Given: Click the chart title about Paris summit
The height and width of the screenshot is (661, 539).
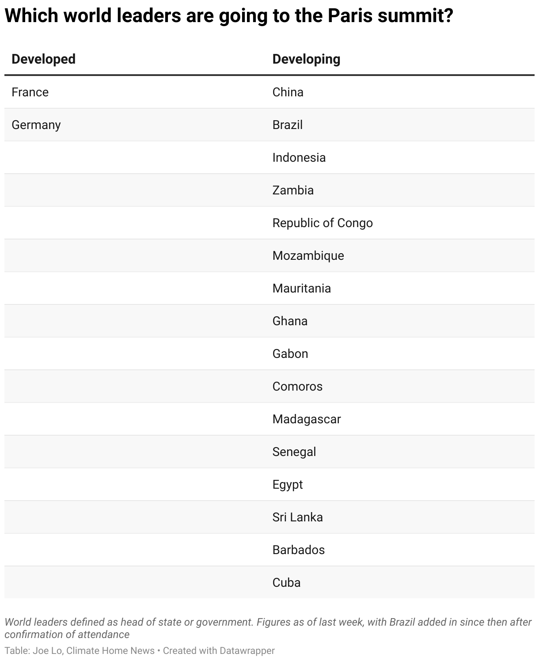Looking at the screenshot, I should [x=229, y=16].
